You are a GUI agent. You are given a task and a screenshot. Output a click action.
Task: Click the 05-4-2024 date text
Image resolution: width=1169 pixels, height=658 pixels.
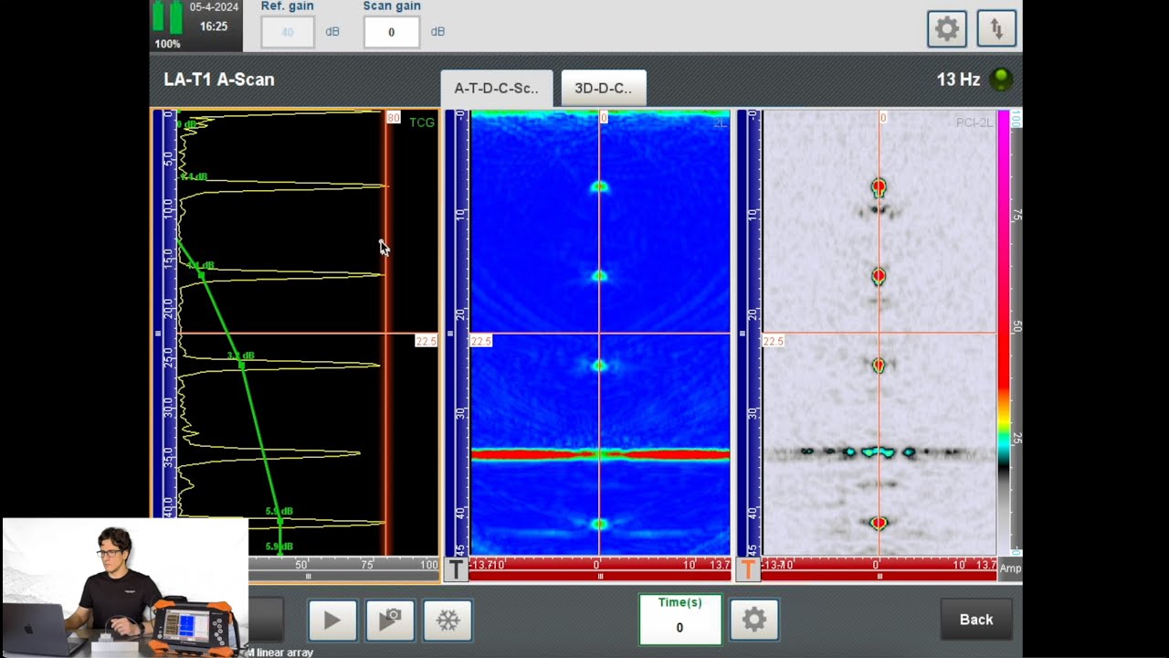pos(214,7)
